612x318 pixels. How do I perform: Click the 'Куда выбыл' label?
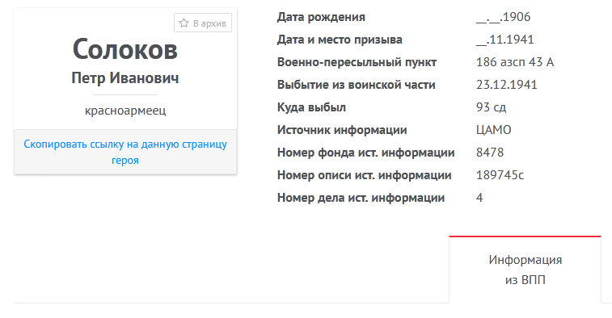[311, 107]
